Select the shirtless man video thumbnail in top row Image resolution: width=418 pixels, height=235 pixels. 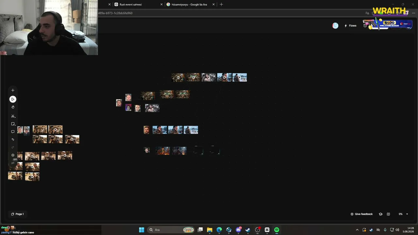pos(209,77)
